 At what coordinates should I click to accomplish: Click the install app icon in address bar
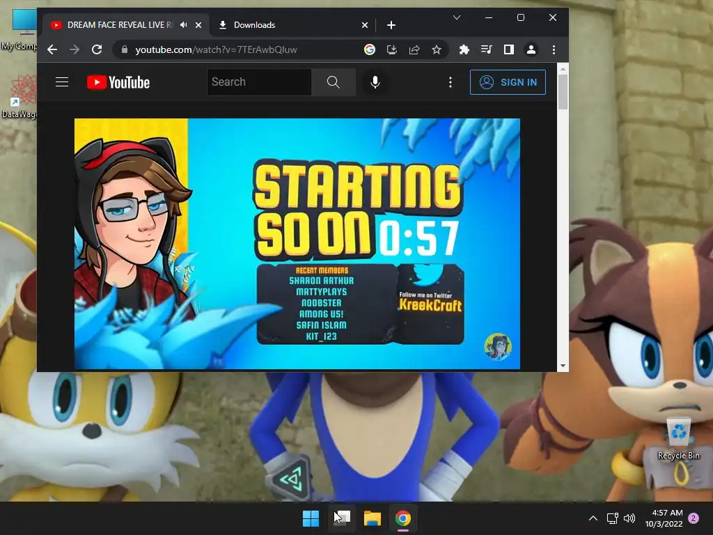click(392, 49)
